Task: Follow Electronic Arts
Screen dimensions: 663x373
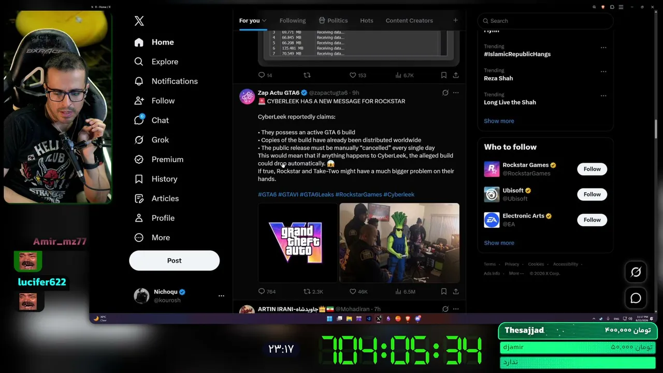Action: click(x=592, y=220)
